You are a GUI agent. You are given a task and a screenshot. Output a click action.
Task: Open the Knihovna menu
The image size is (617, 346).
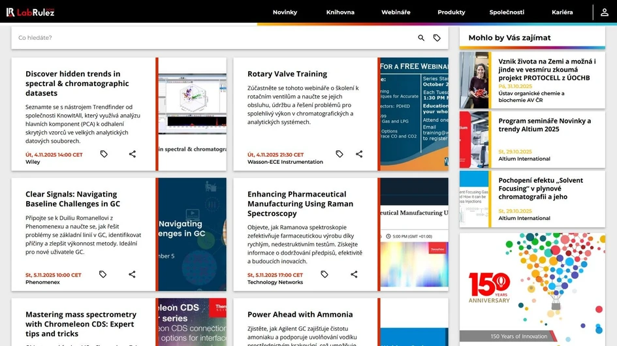(x=340, y=12)
